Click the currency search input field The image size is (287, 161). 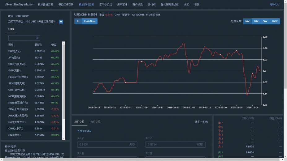[x=24, y=38]
